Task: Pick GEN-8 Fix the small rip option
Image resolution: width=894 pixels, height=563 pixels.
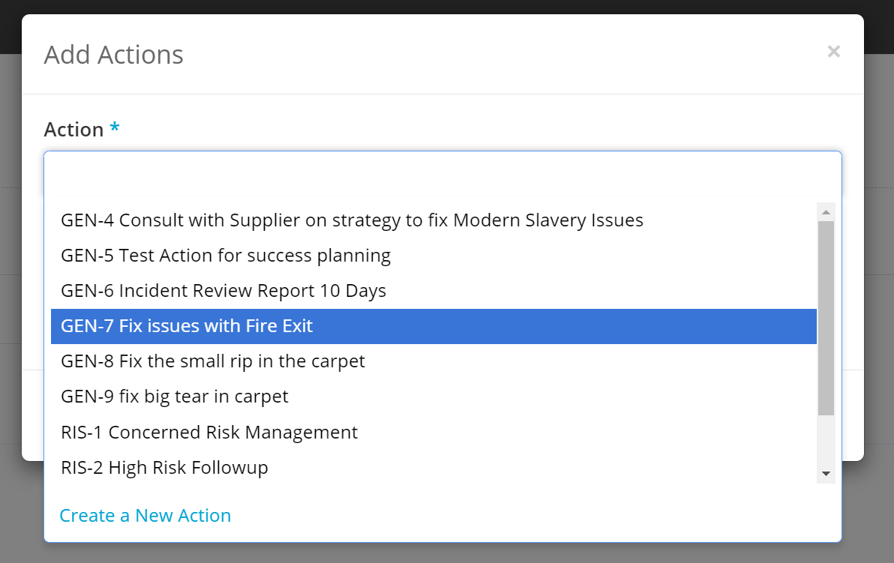Action: coord(212,361)
